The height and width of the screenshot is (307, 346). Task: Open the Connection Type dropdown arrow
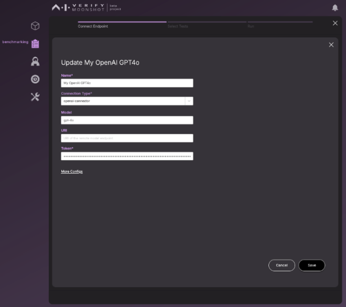(189, 101)
